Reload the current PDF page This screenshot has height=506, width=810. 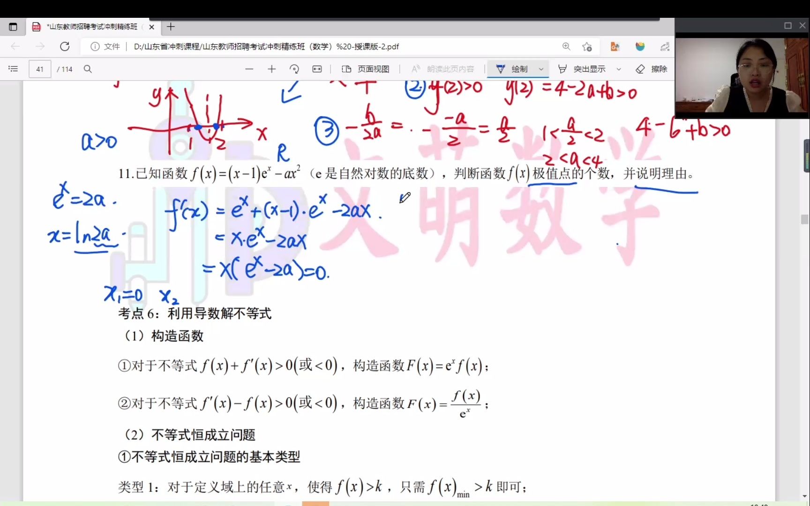point(65,46)
